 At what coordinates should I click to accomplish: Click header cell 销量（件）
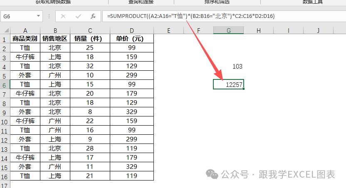point(90,39)
